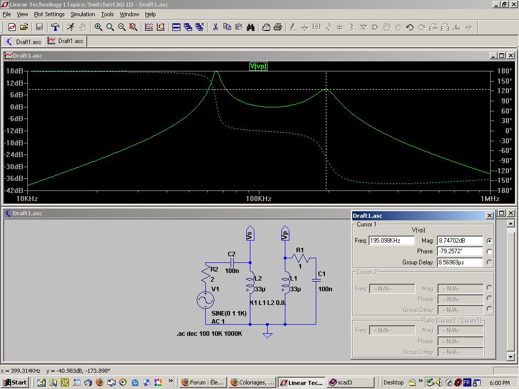Open the Control Panel hammer icon
The height and width of the screenshot is (389, 519).
[55, 27]
